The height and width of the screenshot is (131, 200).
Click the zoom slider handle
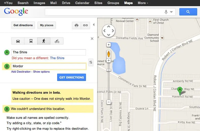click(x=109, y=70)
